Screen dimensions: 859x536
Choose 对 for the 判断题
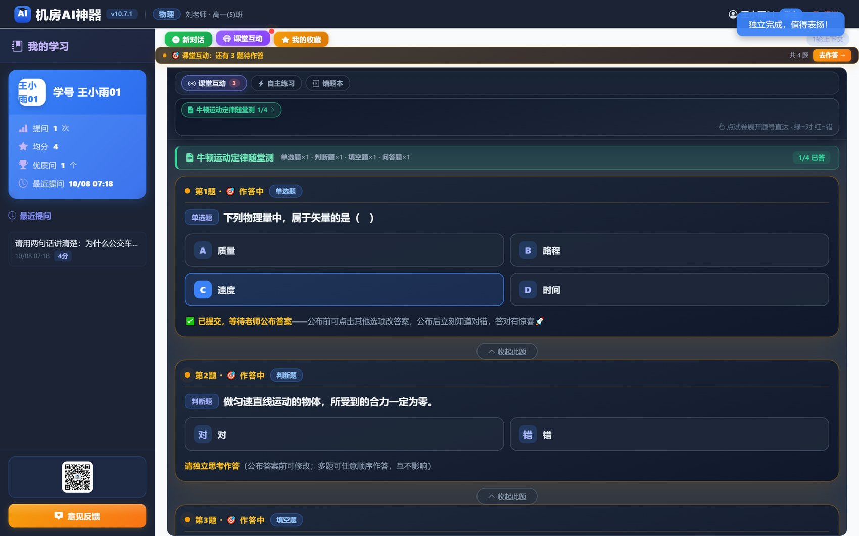(x=344, y=434)
